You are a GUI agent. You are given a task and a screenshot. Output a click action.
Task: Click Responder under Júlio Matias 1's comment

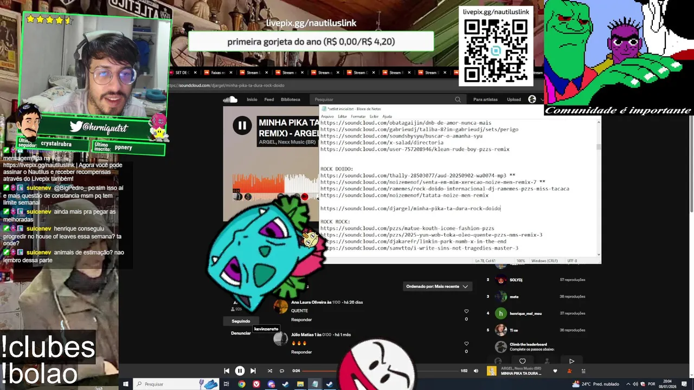(x=301, y=352)
